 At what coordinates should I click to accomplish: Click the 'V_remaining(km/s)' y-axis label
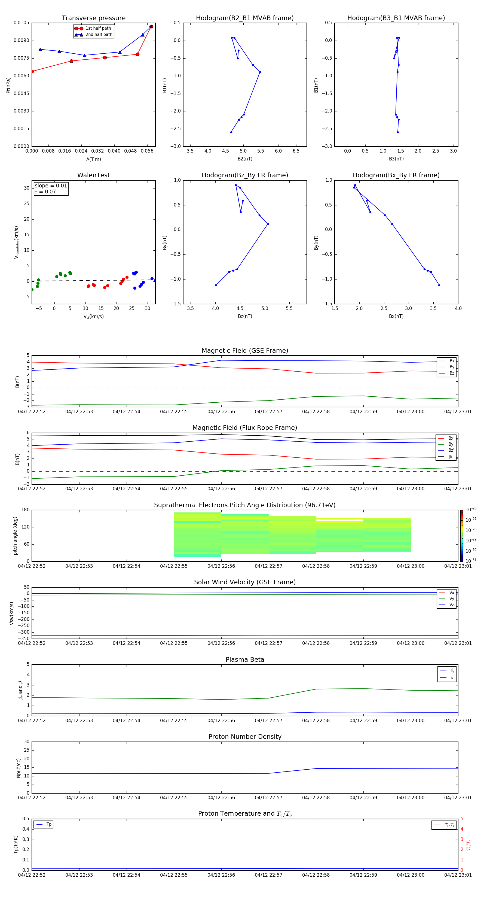coord(16,242)
